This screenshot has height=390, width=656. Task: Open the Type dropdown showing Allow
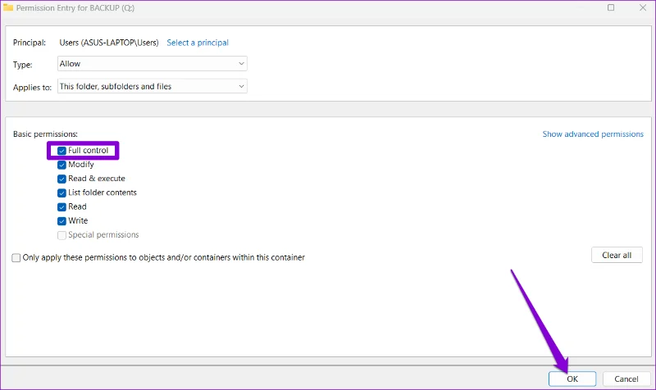[x=153, y=64]
